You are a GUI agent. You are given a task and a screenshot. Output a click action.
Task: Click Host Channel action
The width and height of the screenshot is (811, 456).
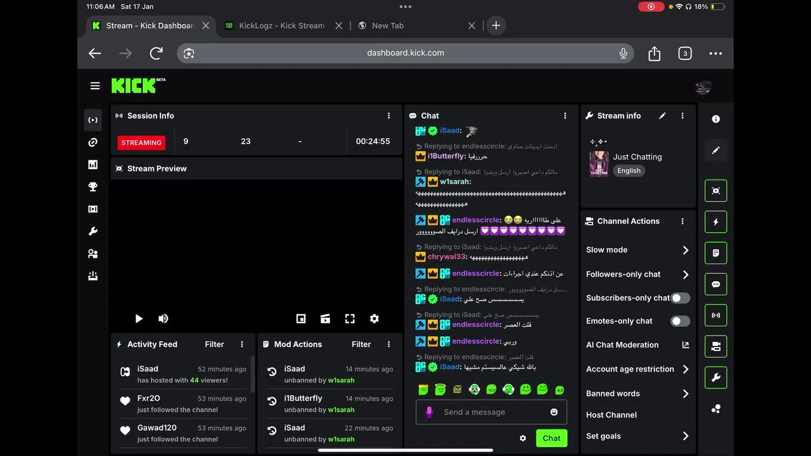(x=611, y=415)
